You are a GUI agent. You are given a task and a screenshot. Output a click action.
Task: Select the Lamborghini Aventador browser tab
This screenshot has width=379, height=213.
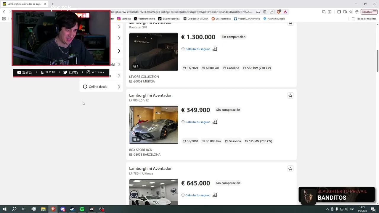coord(25,4)
